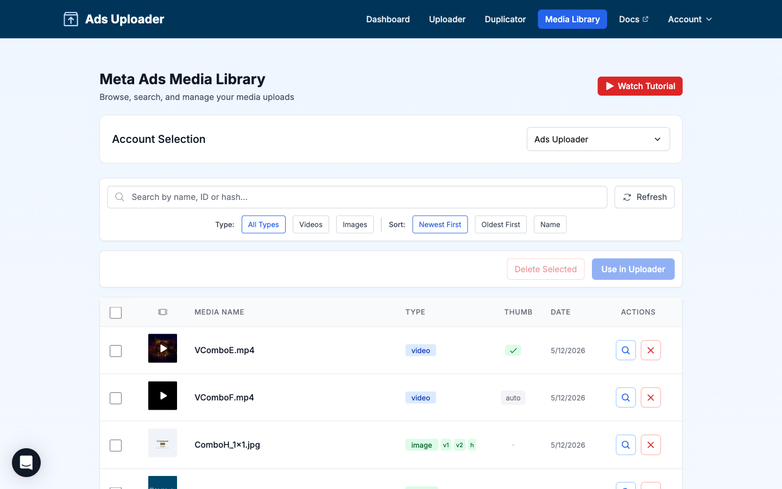Click the THUMB column header
Image resolution: width=782 pixels, height=489 pixels.
(x=518, y=312)
